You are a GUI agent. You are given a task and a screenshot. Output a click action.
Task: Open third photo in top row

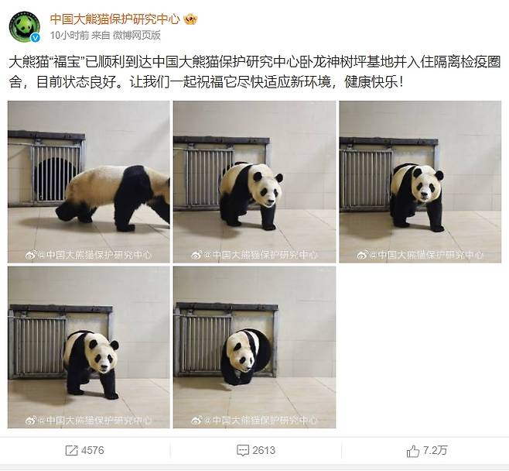click(420, 182)
